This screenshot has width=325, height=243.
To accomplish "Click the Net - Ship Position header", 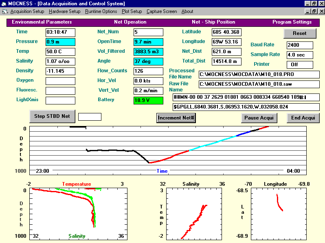I will [x=213, y=22].
